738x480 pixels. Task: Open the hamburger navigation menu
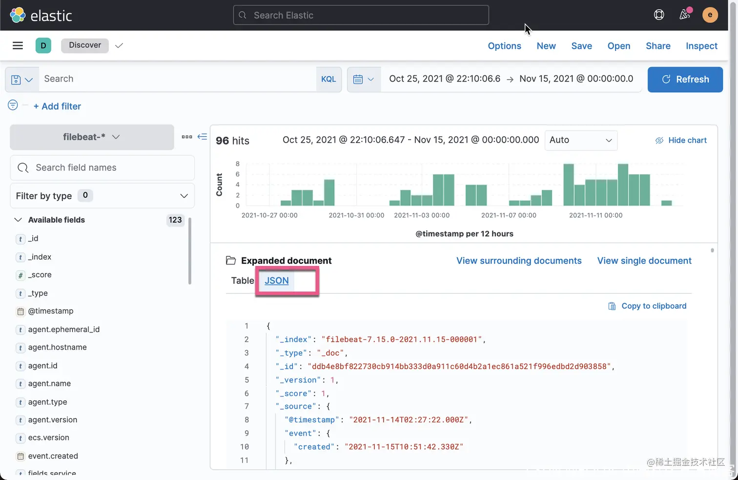[x=18, y=45]
